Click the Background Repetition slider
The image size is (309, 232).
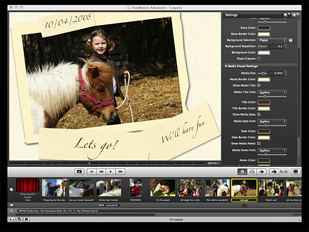(262, 47)
